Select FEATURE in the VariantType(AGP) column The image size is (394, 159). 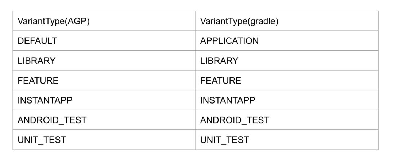[38, 81]
